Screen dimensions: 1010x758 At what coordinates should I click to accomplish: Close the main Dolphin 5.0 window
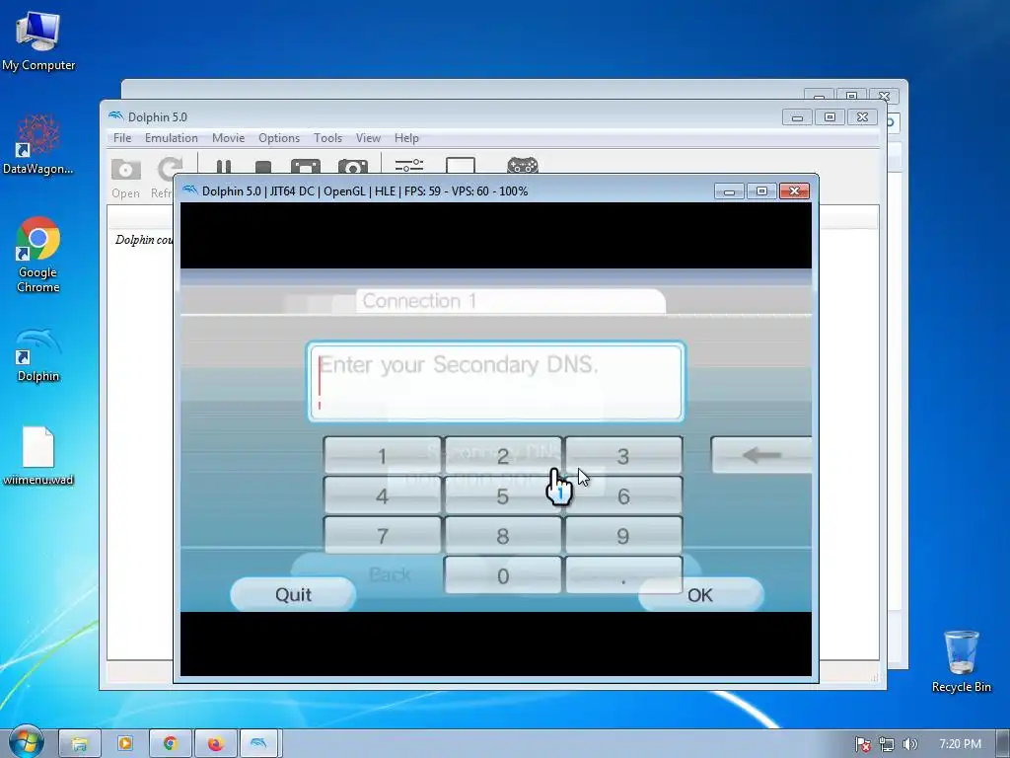pyautogui.click(x=862, y=117)
